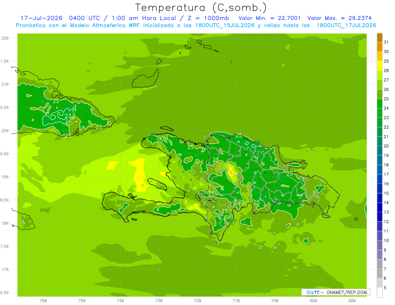Click the "Valor Min. = 22.7001" readout

(270, 18)
